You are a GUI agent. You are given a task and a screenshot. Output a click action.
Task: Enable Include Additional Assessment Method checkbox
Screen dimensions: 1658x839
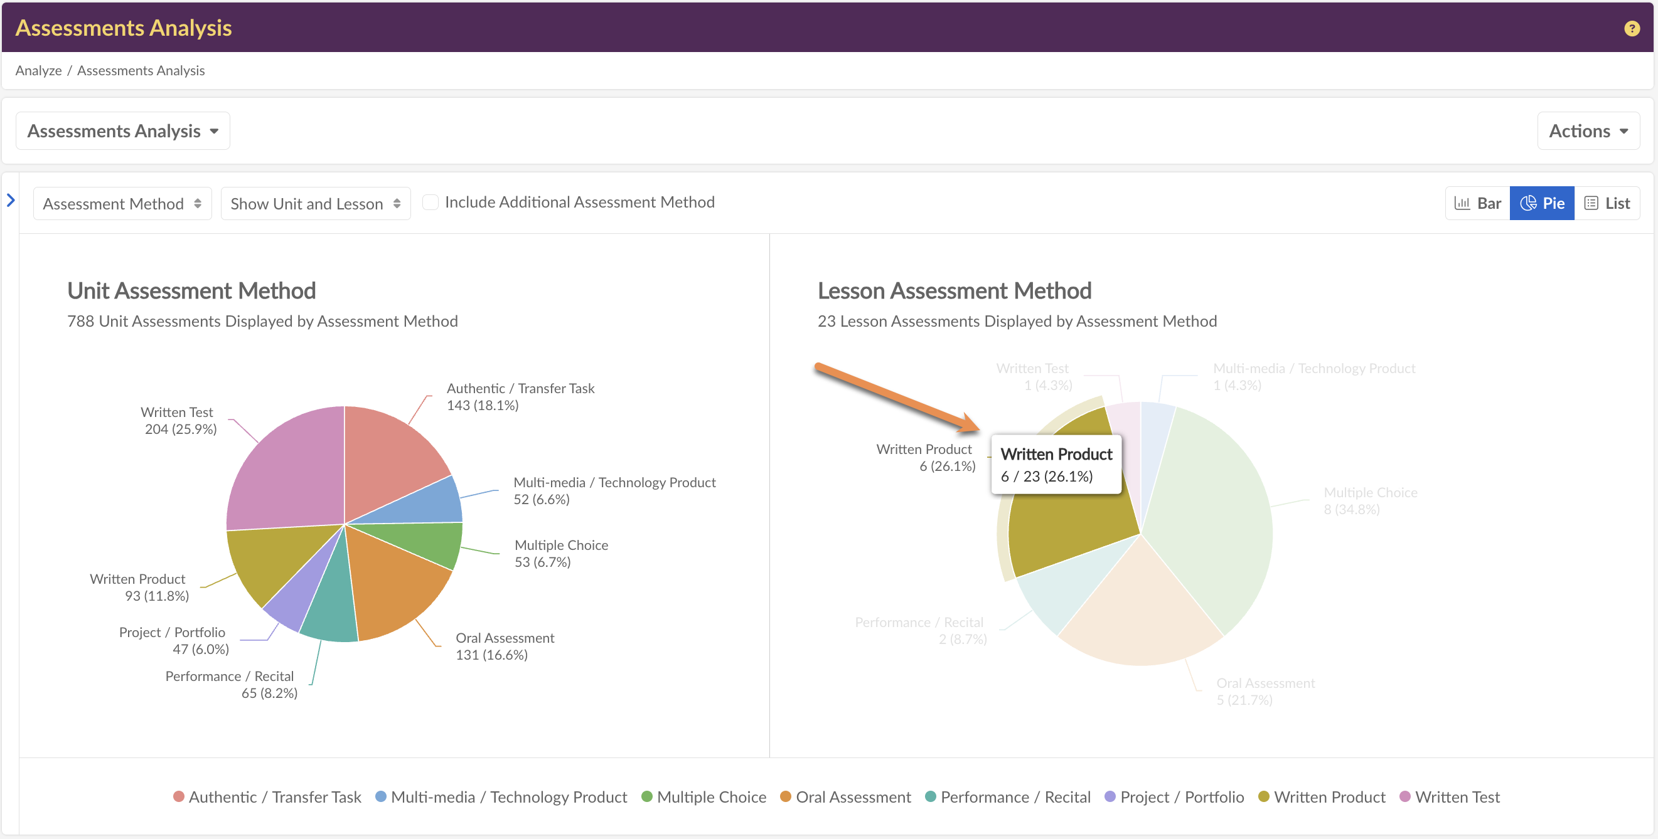[x=431, y=203]
